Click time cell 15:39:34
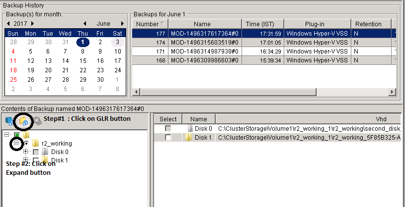405x207 pixels. pyautogui.click(x=263, y=60)
